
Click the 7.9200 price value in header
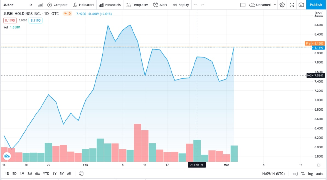click(x=81, y=14)
